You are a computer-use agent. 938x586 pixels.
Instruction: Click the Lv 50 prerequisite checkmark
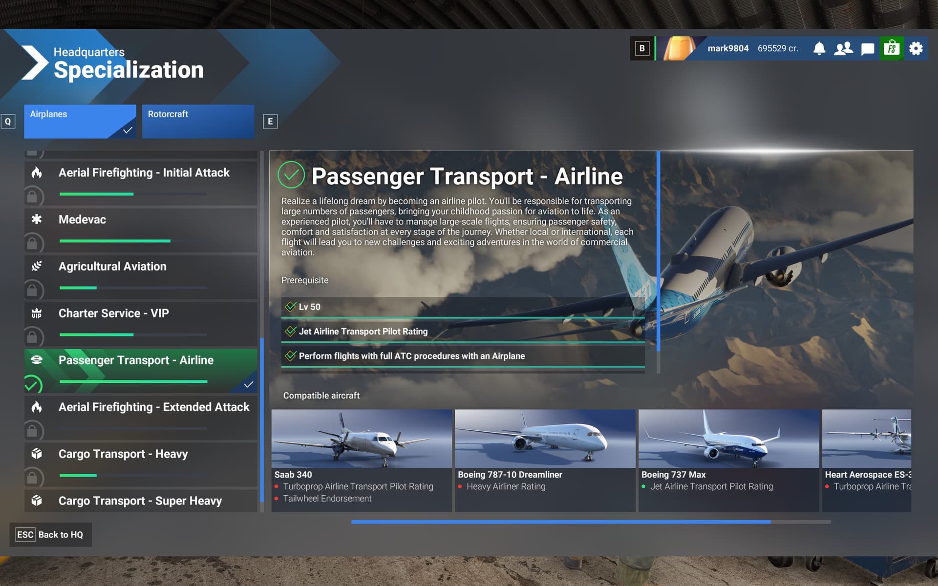click(291, 307)
